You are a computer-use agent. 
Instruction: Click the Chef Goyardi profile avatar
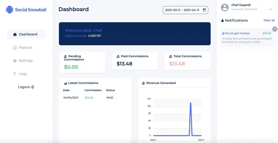pyautogui.click(x=225, y=7)
